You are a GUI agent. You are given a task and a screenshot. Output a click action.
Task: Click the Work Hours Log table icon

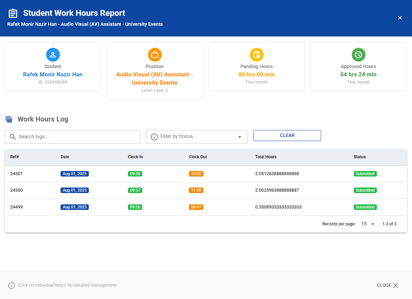(9, 119)
